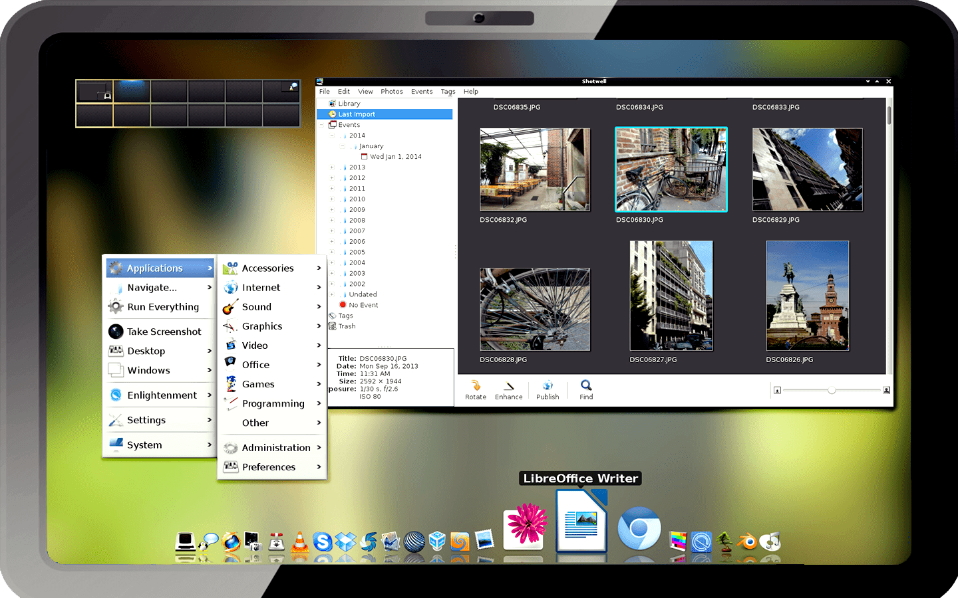Select the DSC06826.JPG castle photo thumbnail

(x=807, y=296)
